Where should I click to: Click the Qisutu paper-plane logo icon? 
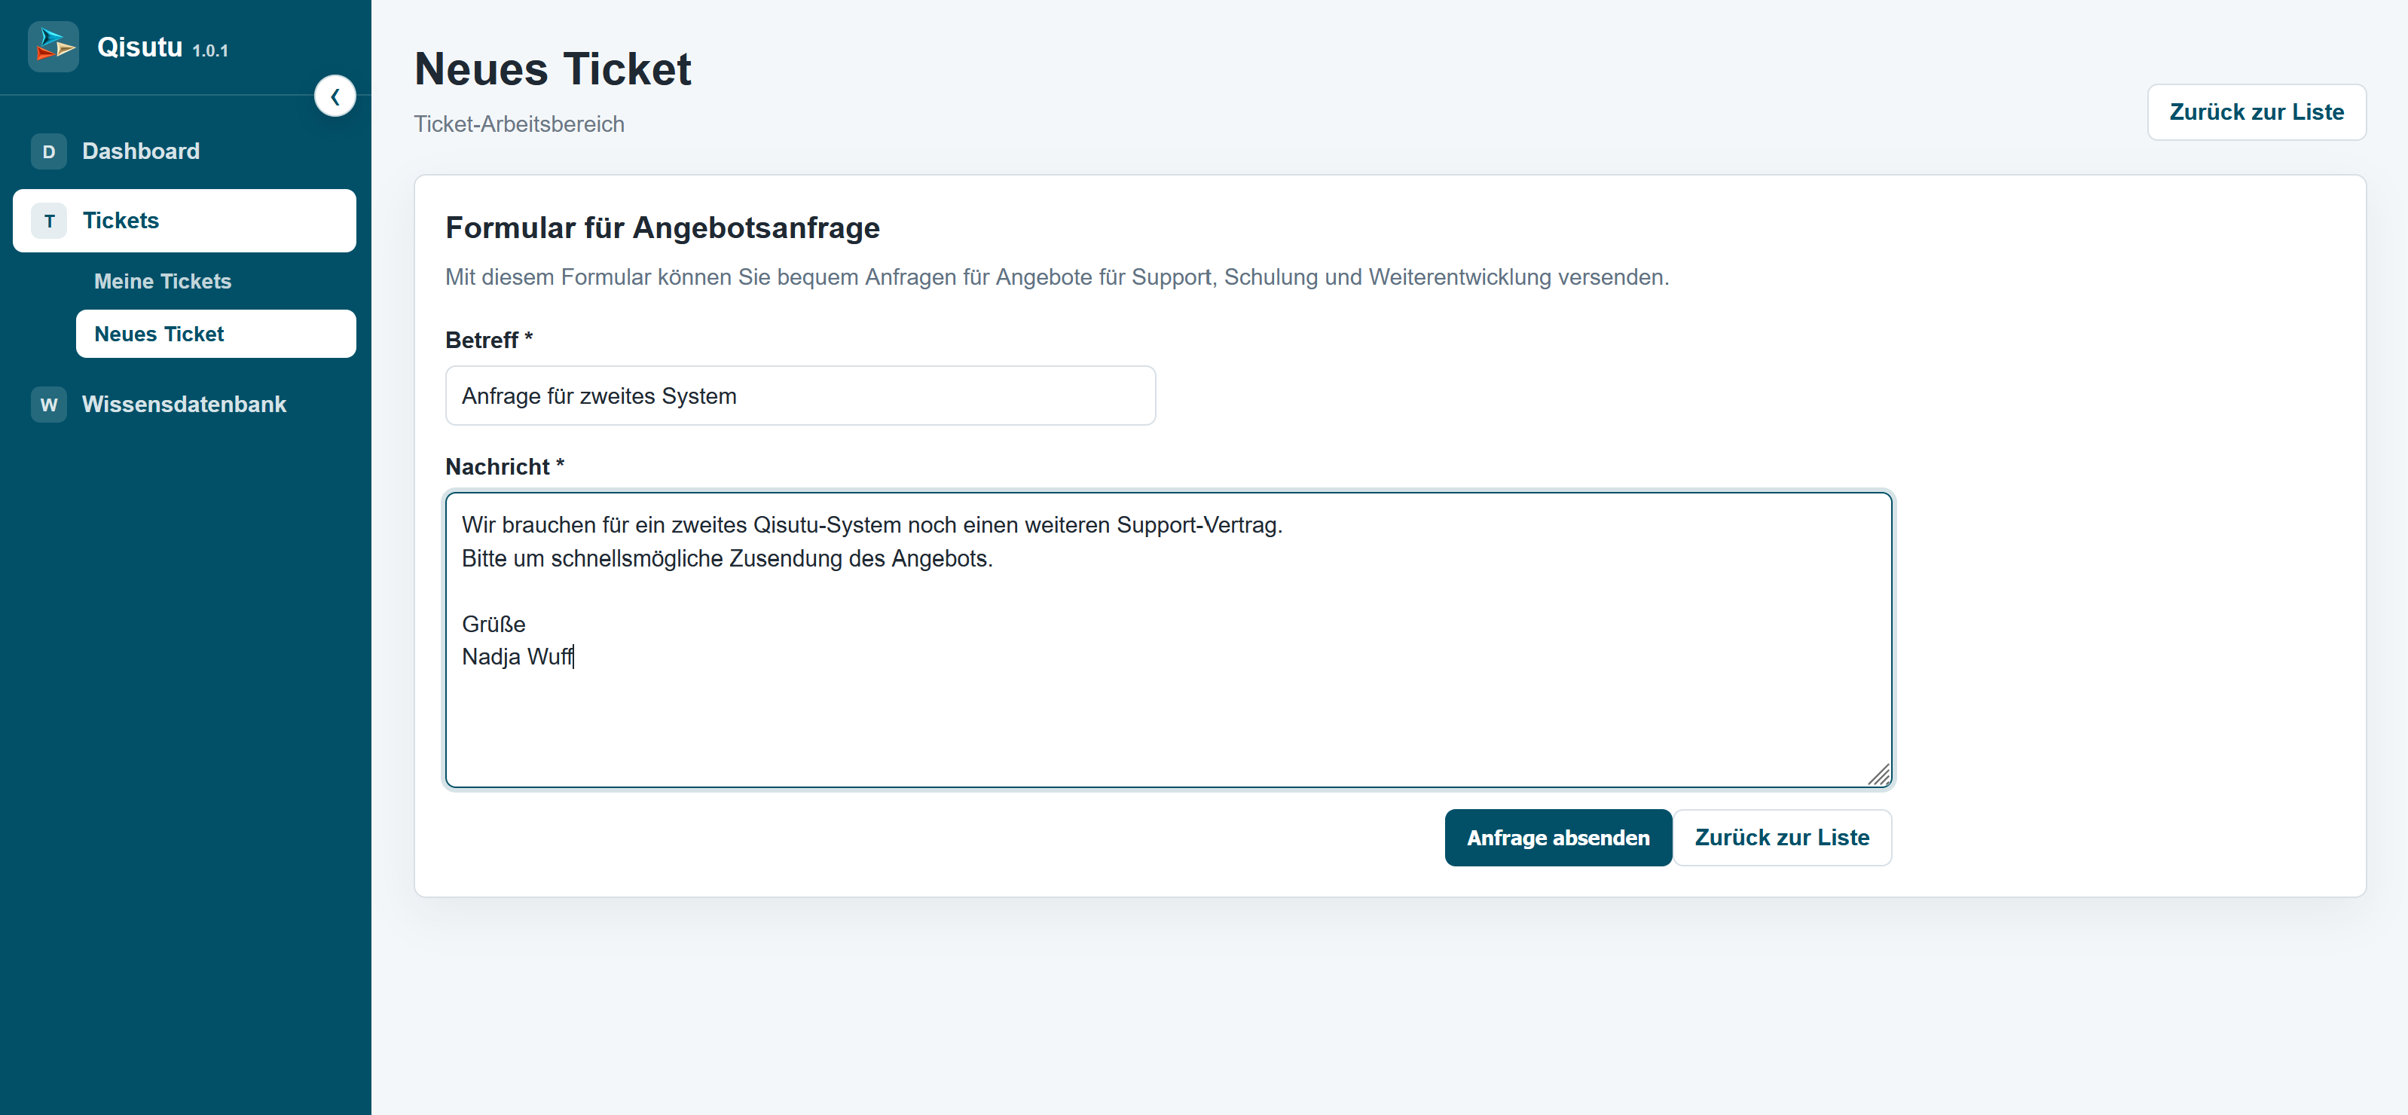[x=53, y=47]
